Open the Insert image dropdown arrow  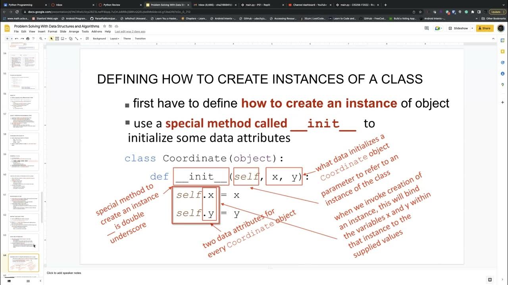tap(66, 38)
